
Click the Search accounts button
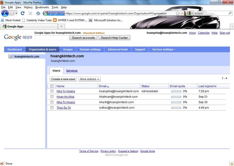[x=83, y=38]
